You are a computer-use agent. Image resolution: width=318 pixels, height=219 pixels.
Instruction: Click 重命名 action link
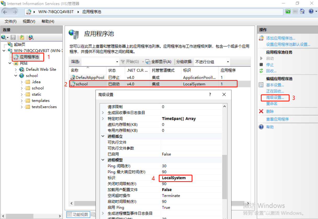(272, 104)
